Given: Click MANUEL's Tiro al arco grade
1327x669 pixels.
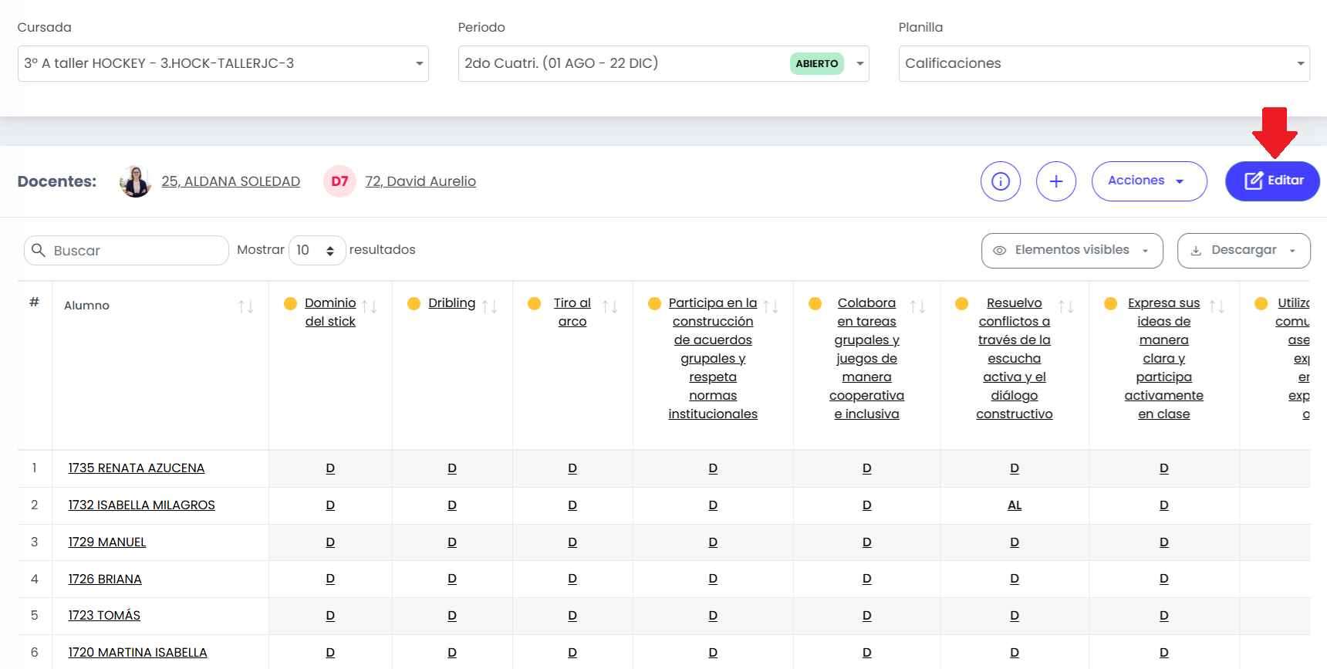Looking at the screenshot, I should (572, 542).
